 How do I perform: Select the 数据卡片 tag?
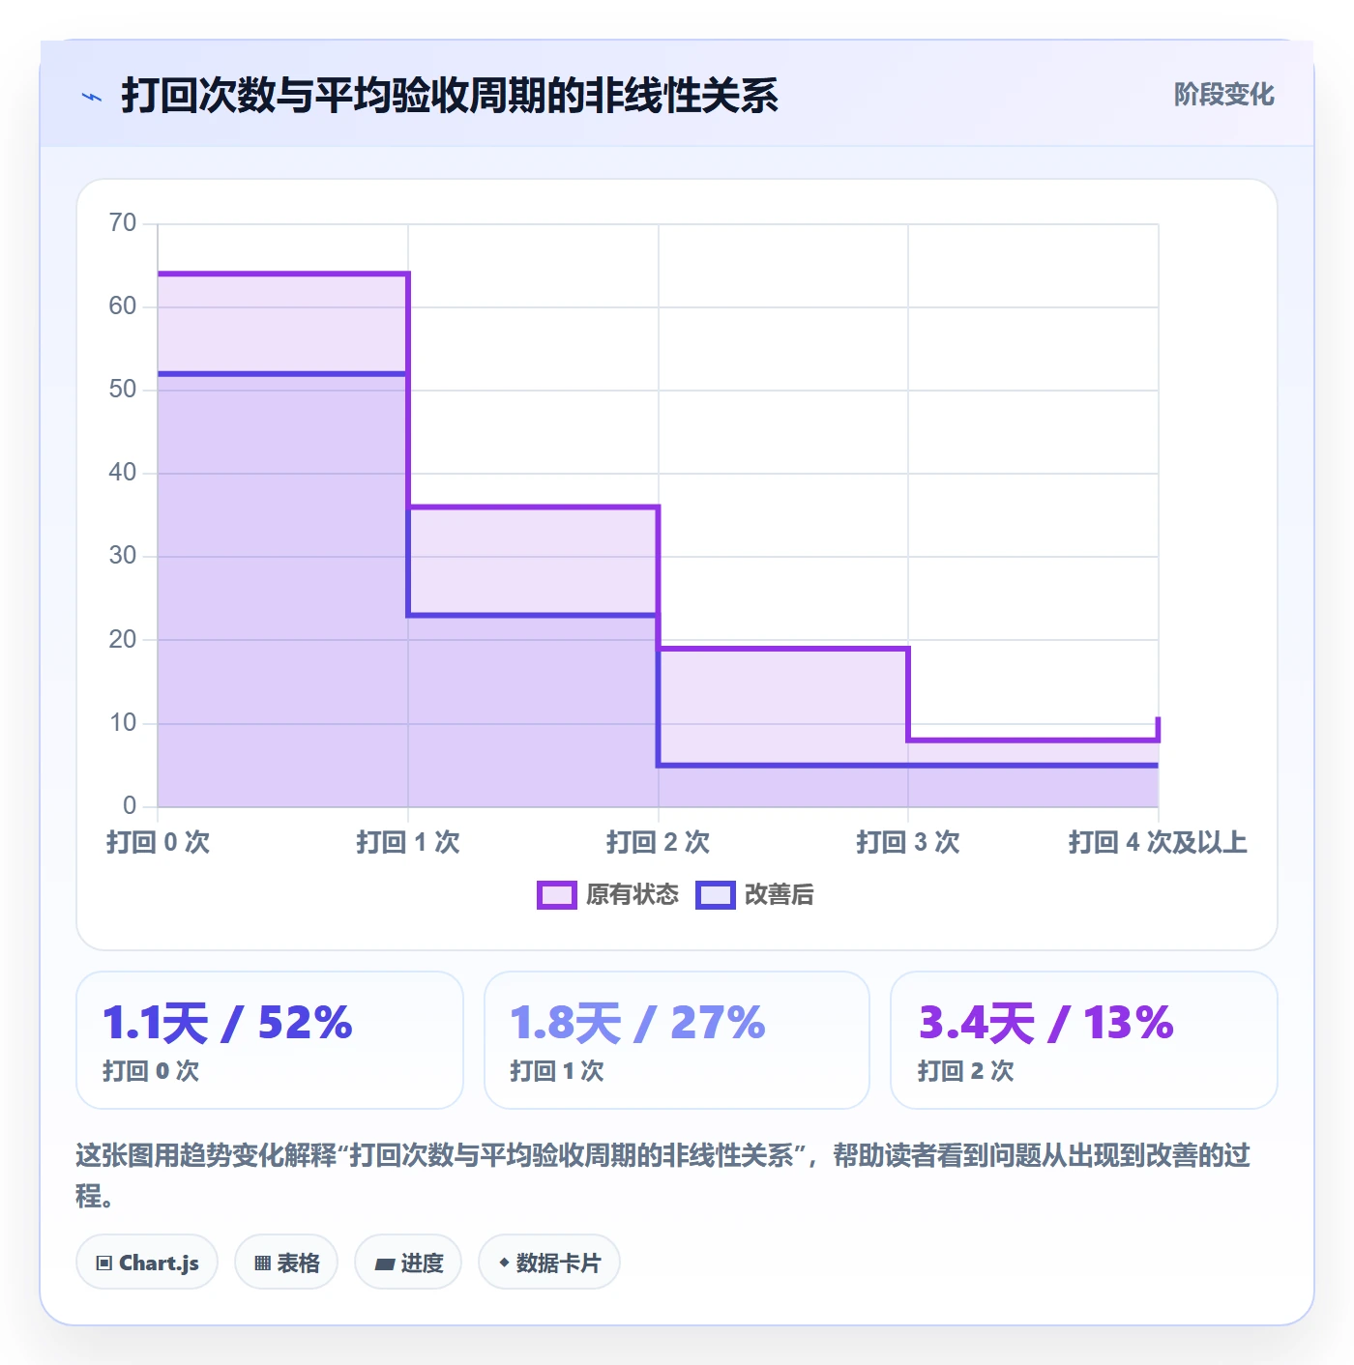(549, 1263)
